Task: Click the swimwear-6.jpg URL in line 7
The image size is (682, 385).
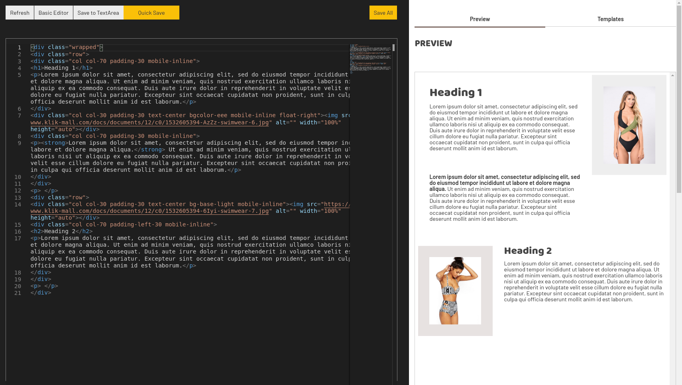Action: pos(149,122)
